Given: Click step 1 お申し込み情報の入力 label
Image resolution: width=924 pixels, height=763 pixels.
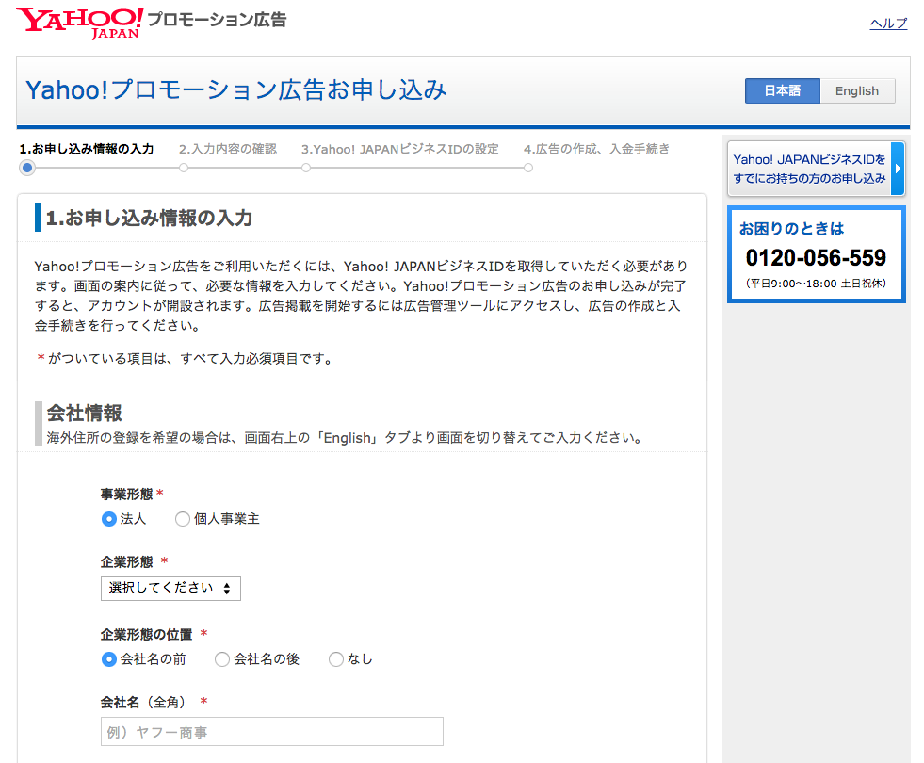Looking at the screenshot, I should 86,149.
